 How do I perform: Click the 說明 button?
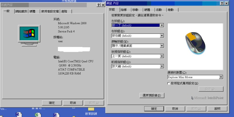pos(217,109)
